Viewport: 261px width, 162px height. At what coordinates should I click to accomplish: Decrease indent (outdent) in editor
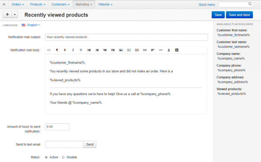[105, 50]
